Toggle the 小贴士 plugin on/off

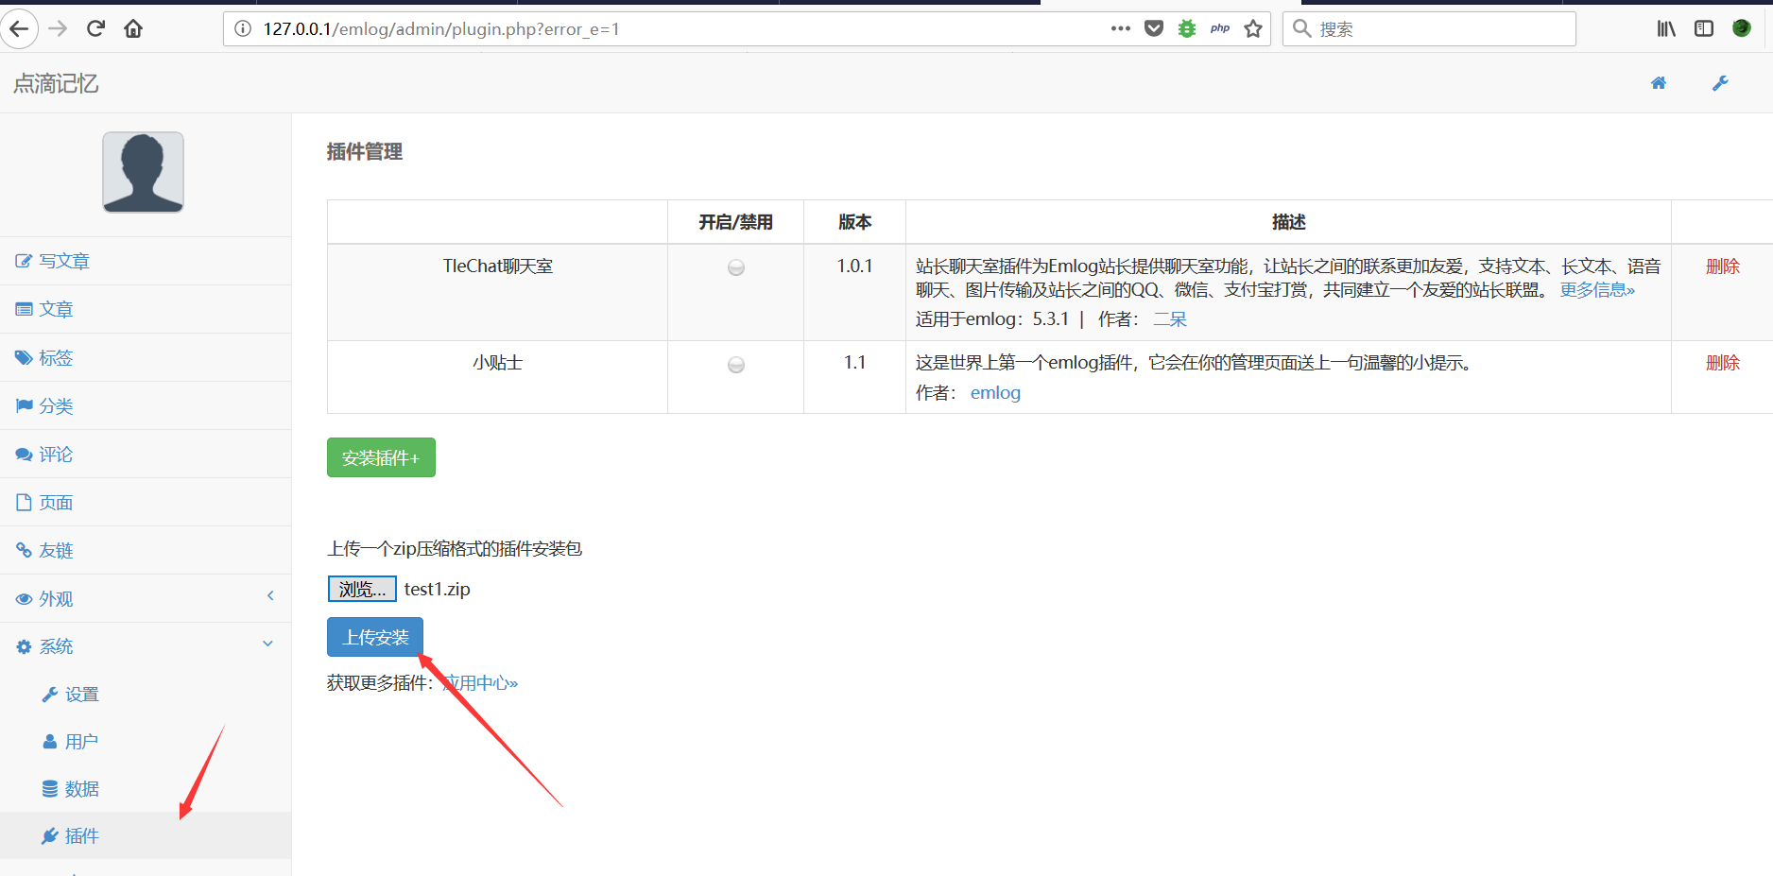click(736, 365)
